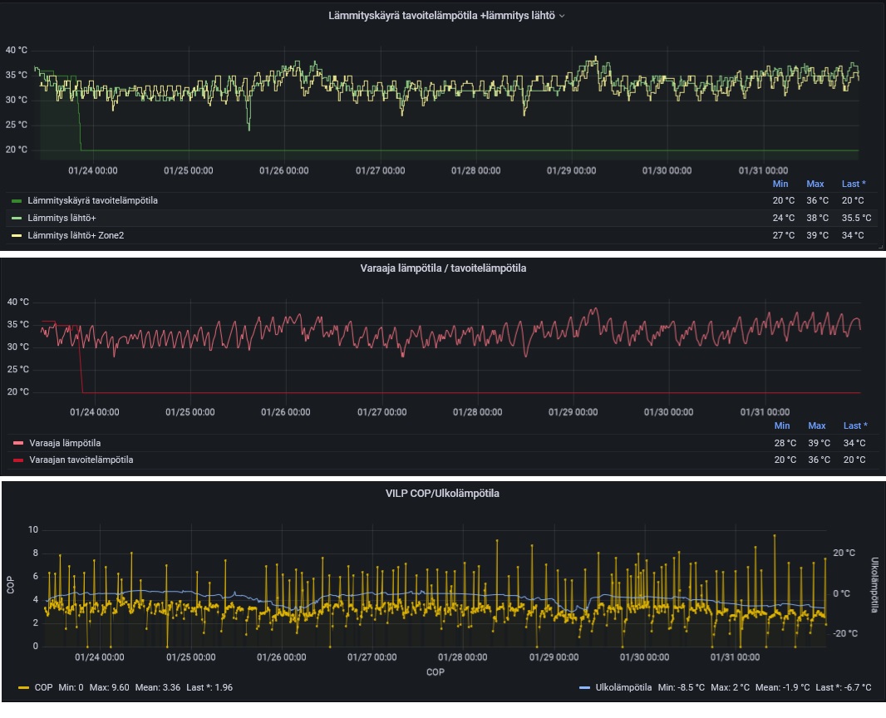886x718 pixels.
Task: Click the red Varaajan tavoitelämpötila color swatch
Action: (18, 460)
